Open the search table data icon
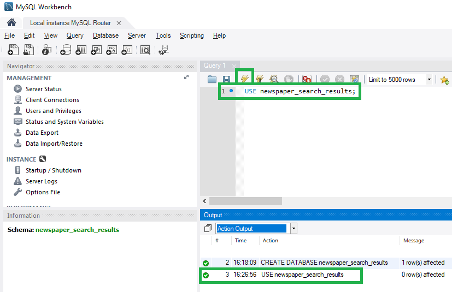 [145, 50]
